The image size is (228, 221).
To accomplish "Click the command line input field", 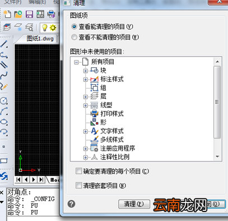I will pyautogui.click(x=33, y=219).
